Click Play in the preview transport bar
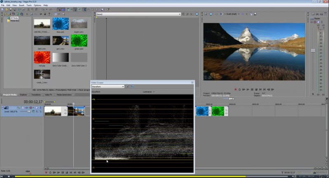Viewport: 329px width, 178px height. tap(244, 89)
